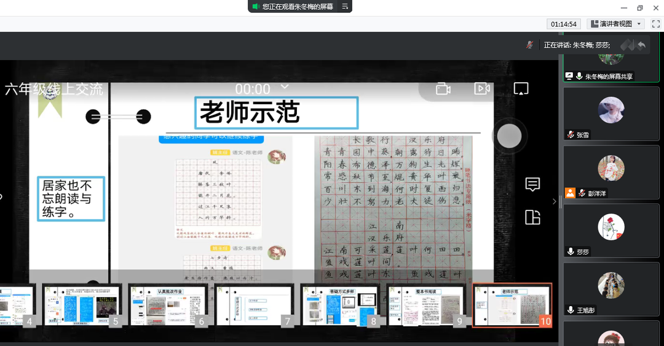Click 莎莎's microphone icon
Image resolution: width=664 pixels, height=346 pixels.
tap(571, 252)
